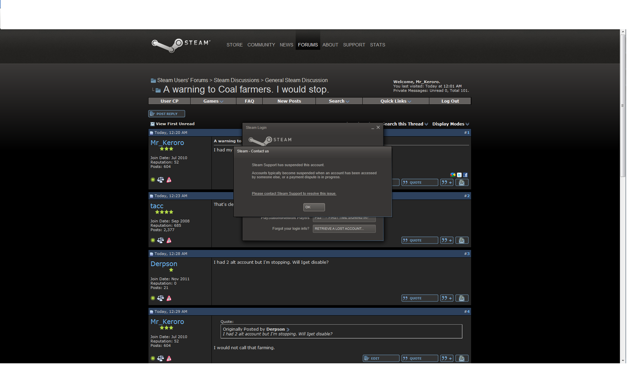
Task: Click the Steam logo in the page header
Action: [181, 45]
